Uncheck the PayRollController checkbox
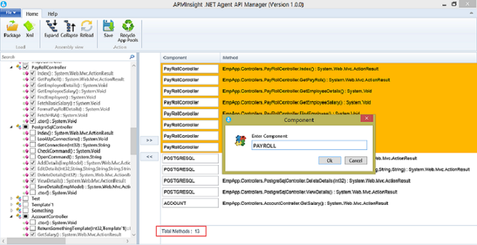The width and height of the screenshot is (477, 245). point(26,67)
